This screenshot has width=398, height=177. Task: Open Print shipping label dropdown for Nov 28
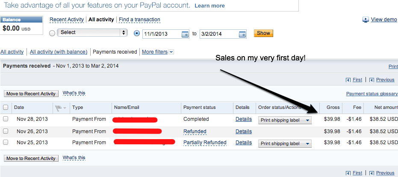285,120
